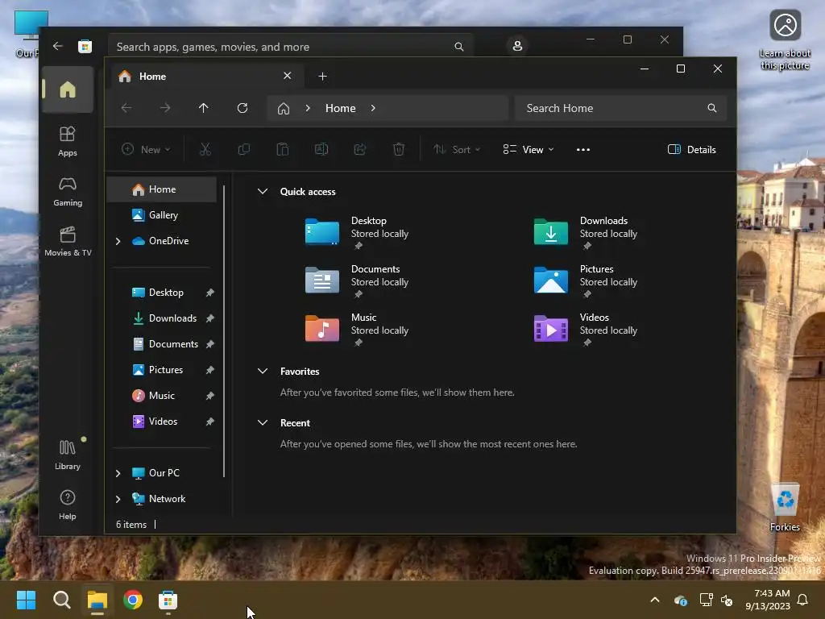Open the Music folder tile
Image resolution: width=825 pixels, height=619 pixels.
[x=358, y=329]
